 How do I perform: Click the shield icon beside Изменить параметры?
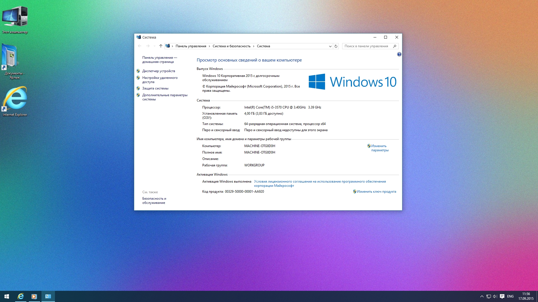(369, 146)
